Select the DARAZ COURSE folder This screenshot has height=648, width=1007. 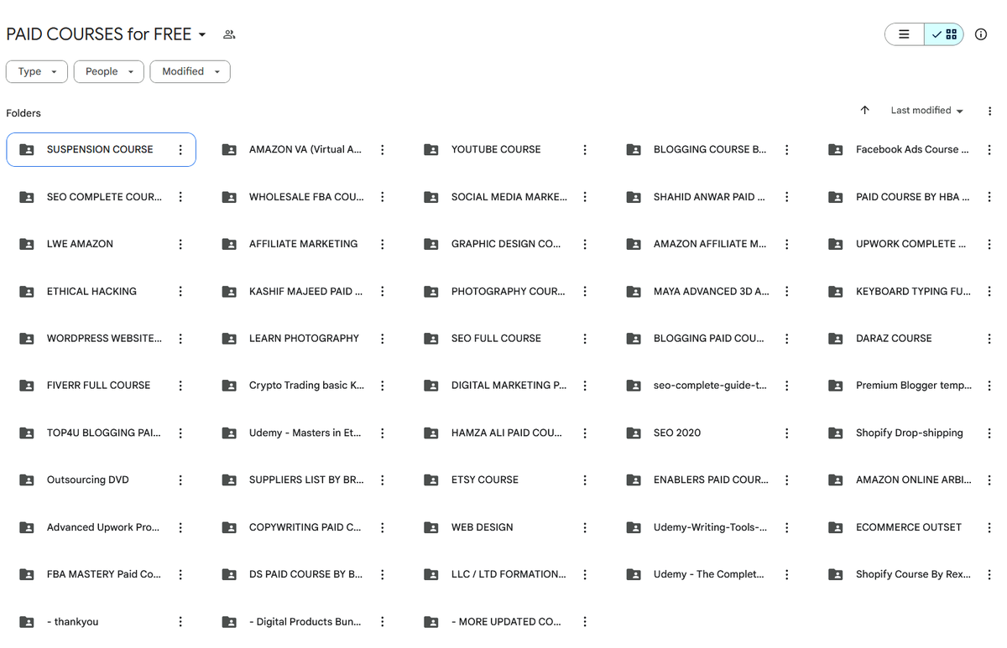tap(910, 339)
